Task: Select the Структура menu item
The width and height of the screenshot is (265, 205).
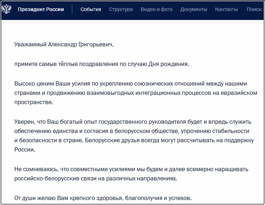Action: coord(121,9)
